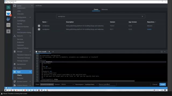Open Persistent Volumes in the sidebar

click(24, 58)
